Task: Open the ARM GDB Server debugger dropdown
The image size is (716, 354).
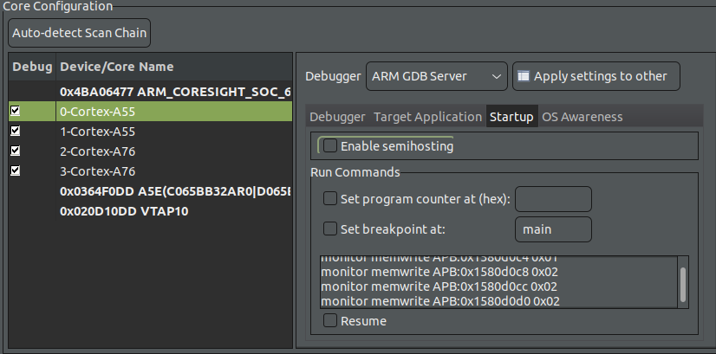Action: [x=437, y=76]
